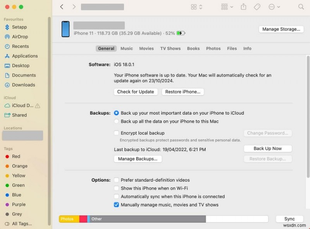Viewport: 310px width, 229px height.
Task: Open Documents in the sidebar
Action: [24, 75]
